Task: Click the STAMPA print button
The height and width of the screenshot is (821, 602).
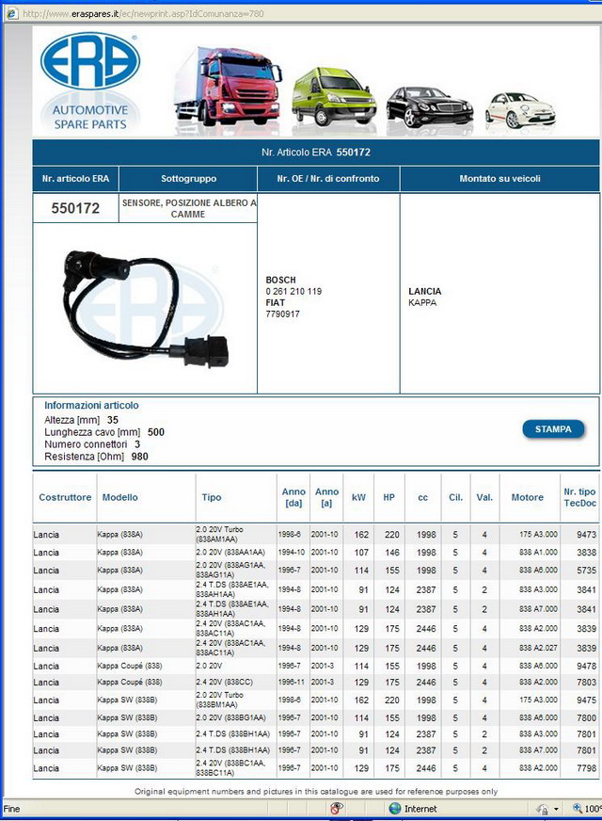Action: [x=553, y=428]
